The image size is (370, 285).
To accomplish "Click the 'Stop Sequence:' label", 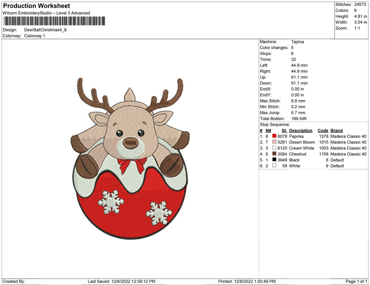I will 275,125.
